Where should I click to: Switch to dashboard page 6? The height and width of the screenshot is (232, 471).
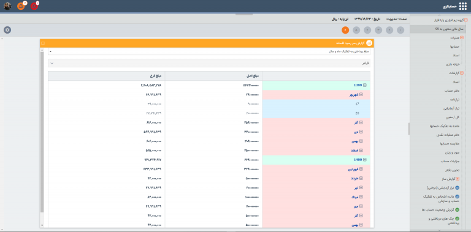[x=345, y=30]
